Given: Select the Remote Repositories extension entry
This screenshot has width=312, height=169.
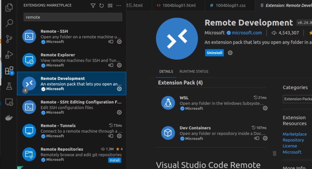Looking at the screenshot, I should [72, 154].
